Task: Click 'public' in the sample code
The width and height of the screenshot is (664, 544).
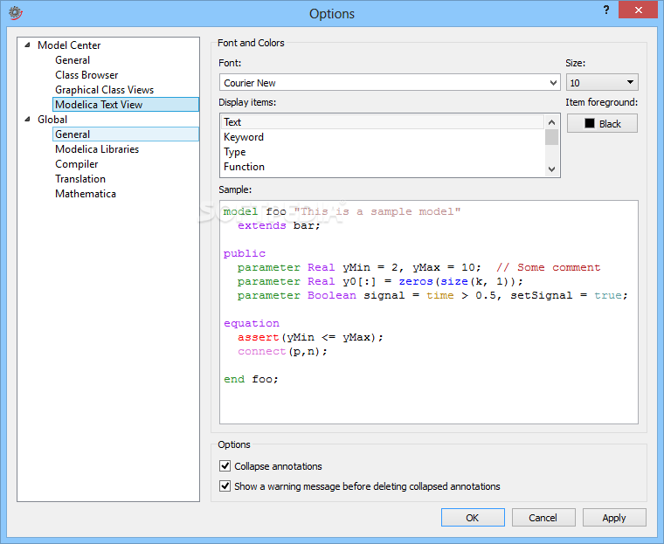Action: tap(245, 253)
